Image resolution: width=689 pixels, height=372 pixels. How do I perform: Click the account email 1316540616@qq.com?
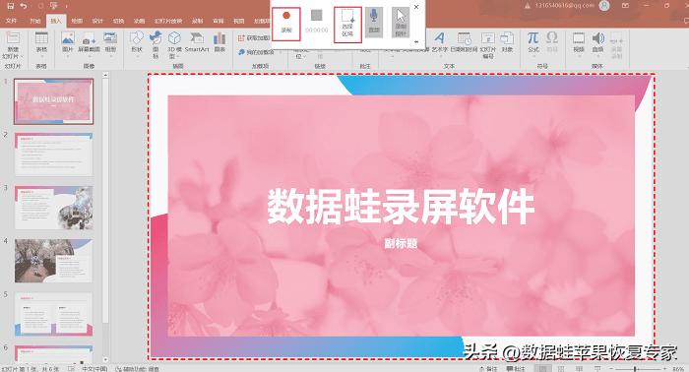coord(564,5)
